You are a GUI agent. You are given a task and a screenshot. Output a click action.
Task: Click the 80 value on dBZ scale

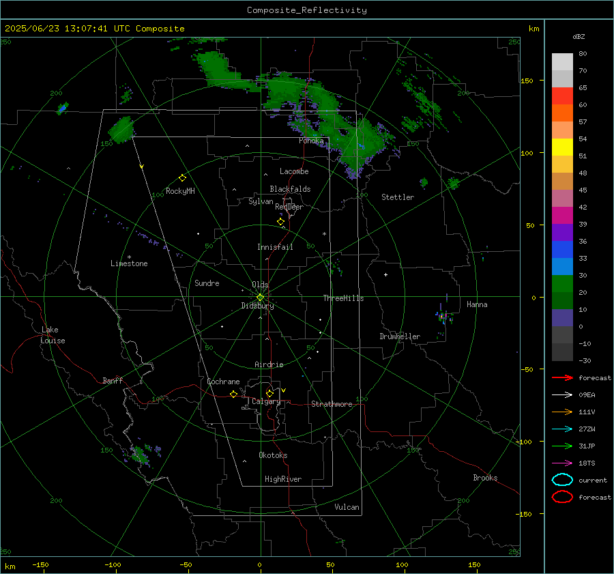(x=583, y=54)
